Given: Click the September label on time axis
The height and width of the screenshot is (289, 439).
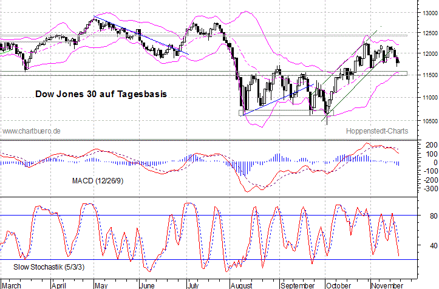Looking at the screenshot, I should pos(298,285).
